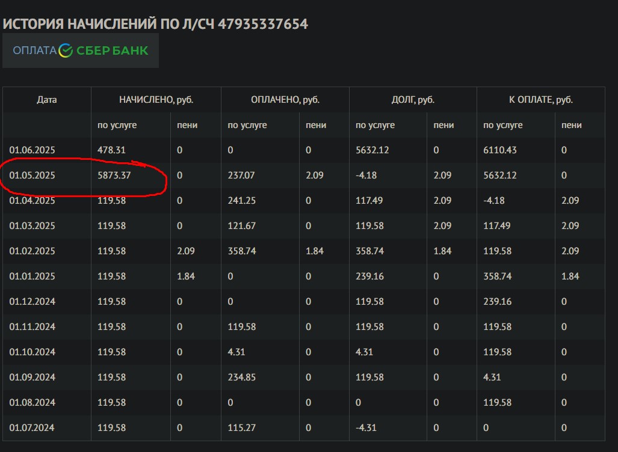Image resolution: width=618 pixels, height=452 pixels.
Task: Select the НАЧИСЛЕНО, руб. column header
Action: point(156,100)
